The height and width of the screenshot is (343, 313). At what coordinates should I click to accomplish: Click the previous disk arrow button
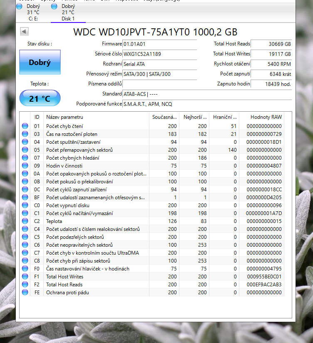(24, 32)
